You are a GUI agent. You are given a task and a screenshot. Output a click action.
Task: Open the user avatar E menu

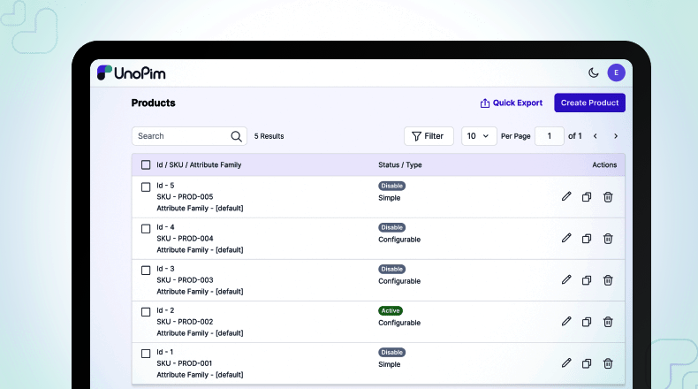pos(616,73)
